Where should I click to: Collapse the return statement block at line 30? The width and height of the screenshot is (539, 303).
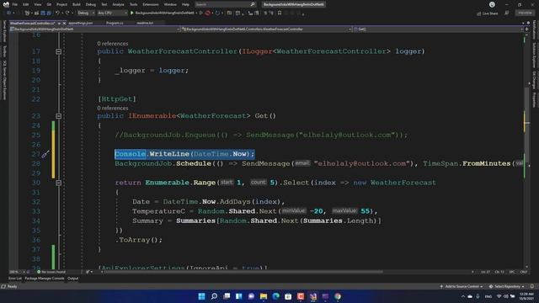click(x=58, y=183)
